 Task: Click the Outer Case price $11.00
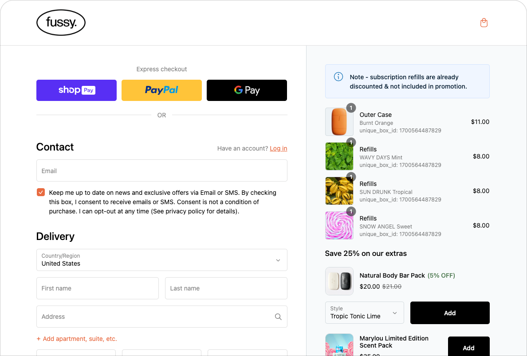coord(480,122)
